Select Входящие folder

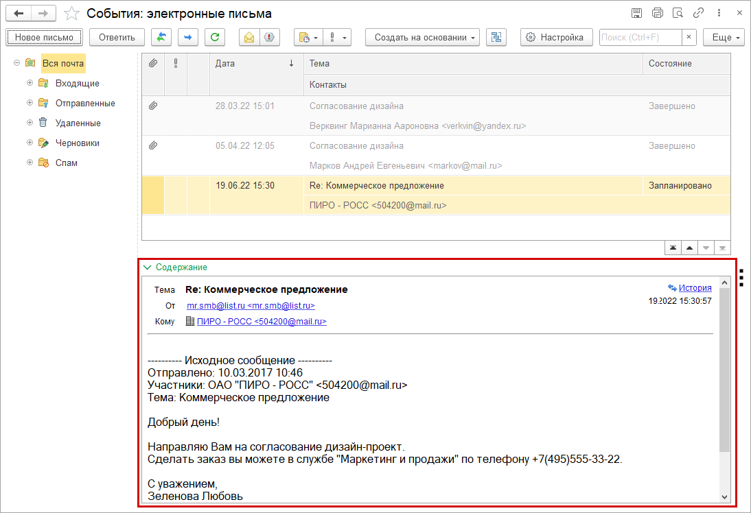[x=77, y=83]
